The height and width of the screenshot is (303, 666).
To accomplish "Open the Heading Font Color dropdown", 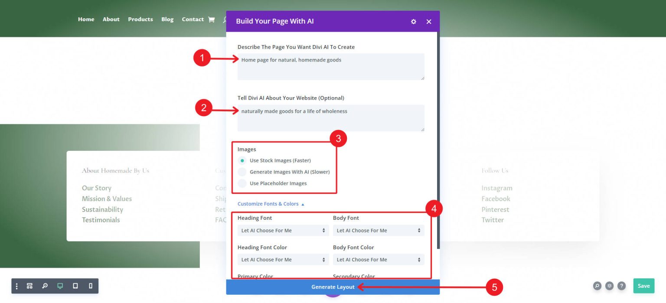I will [283, 260].
